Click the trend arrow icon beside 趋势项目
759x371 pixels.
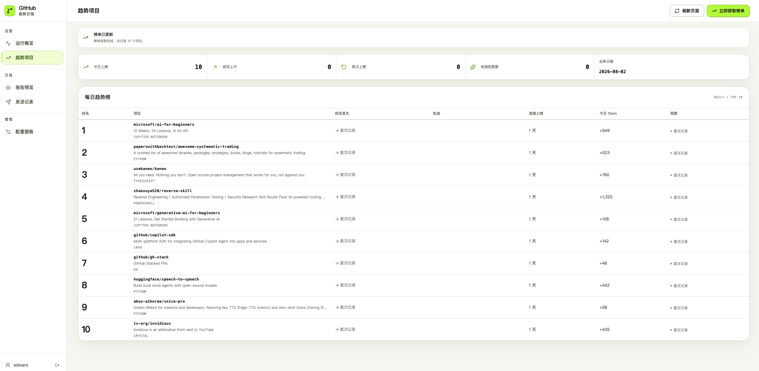[8, 58]
